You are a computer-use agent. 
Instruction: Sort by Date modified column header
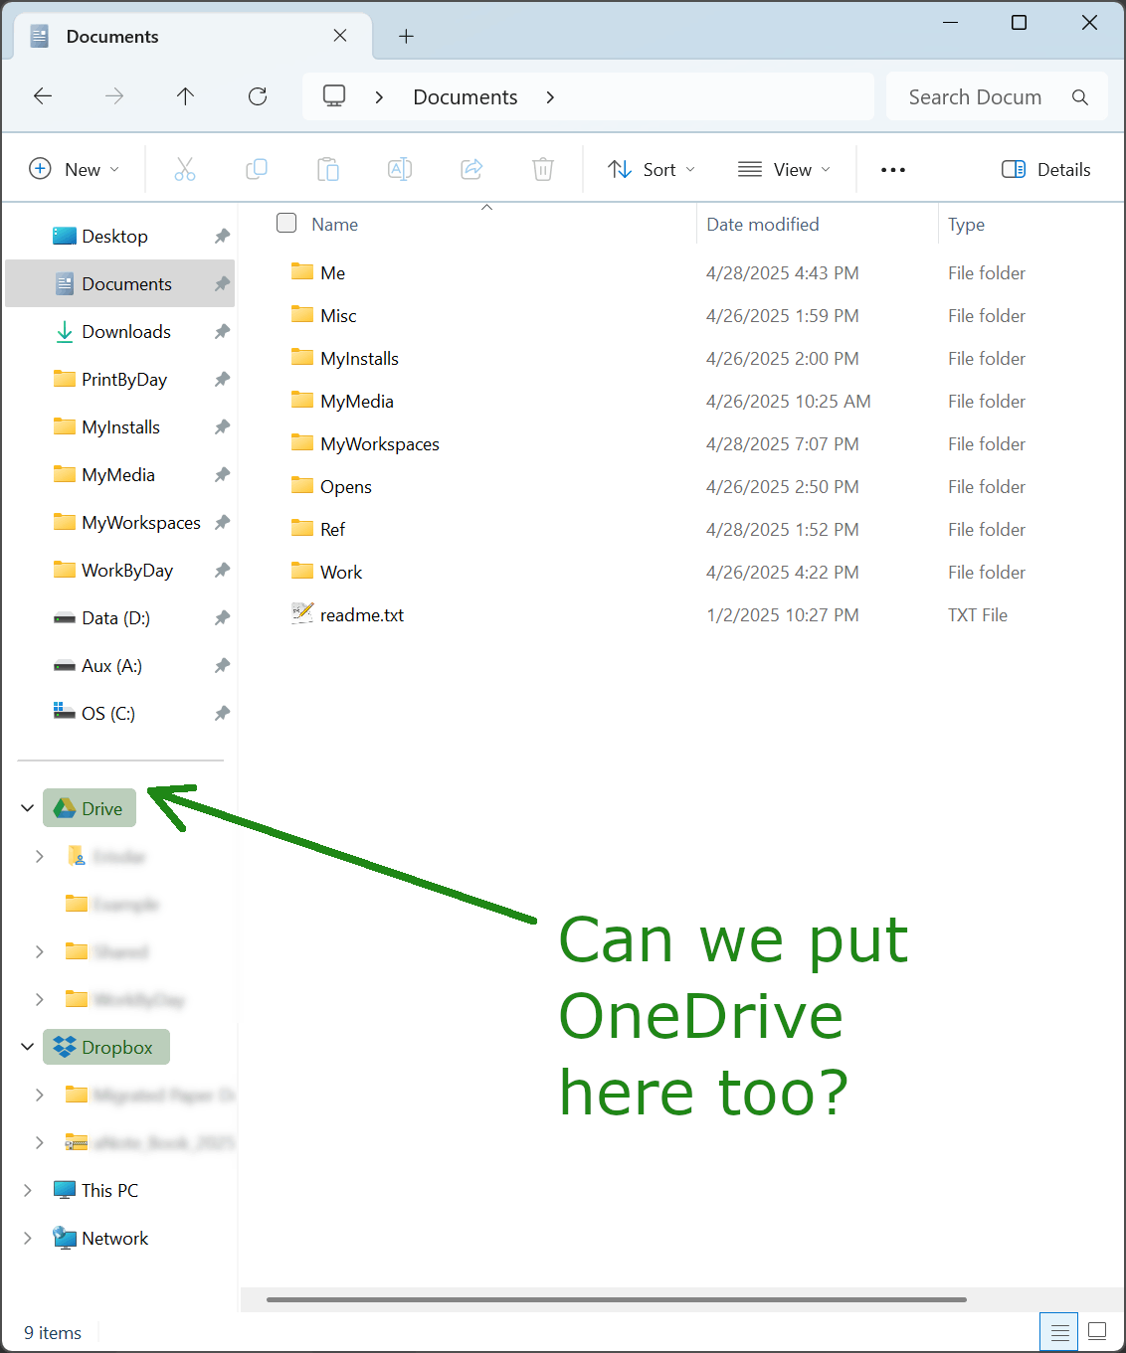coord(763,225)
